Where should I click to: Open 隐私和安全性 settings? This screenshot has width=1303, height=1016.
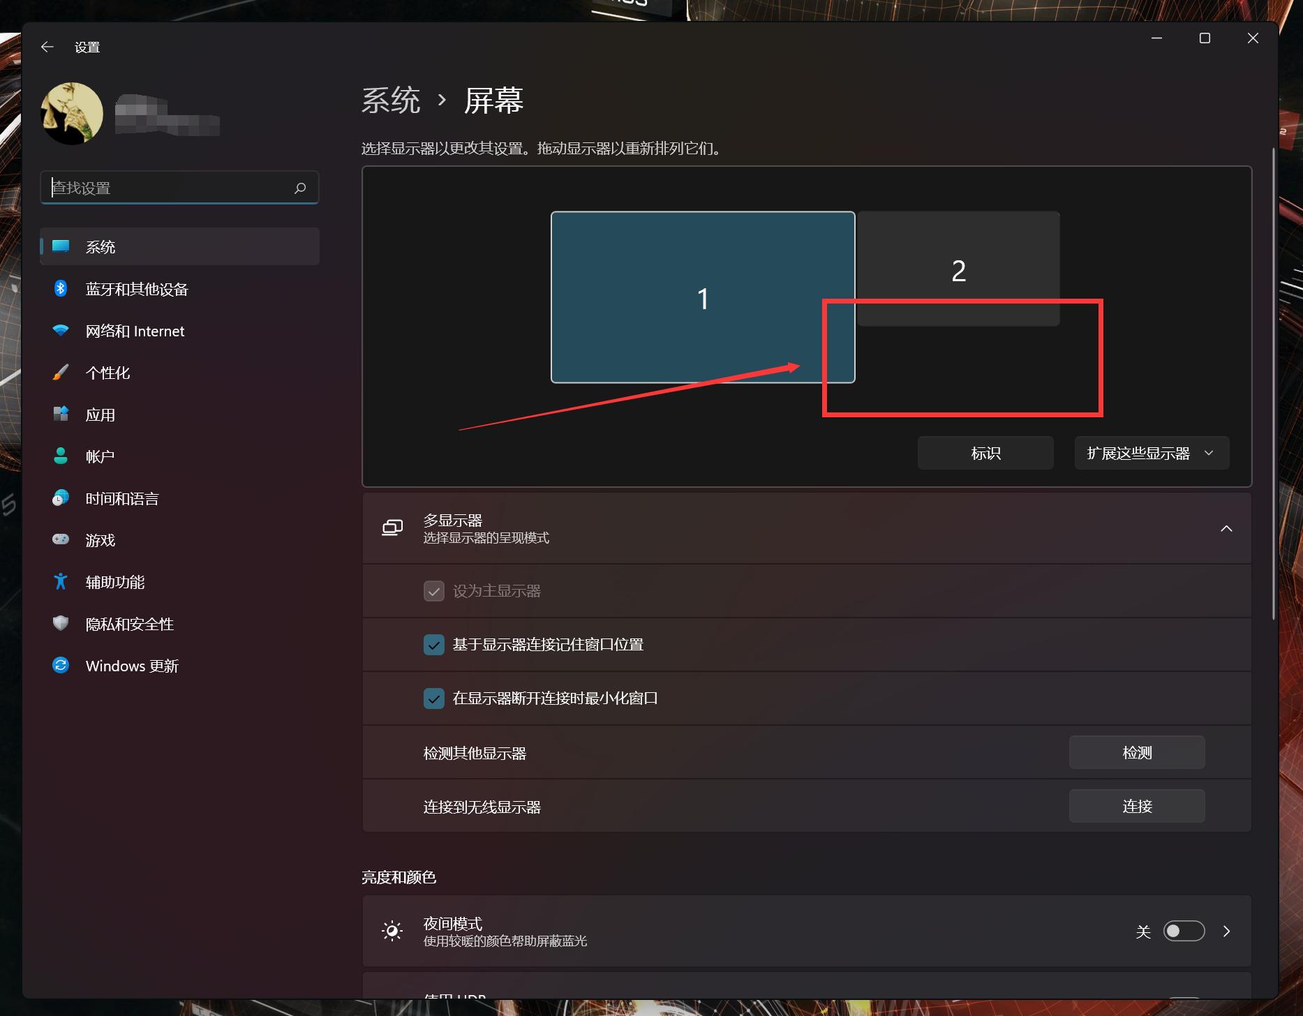[x=130, y=624]
